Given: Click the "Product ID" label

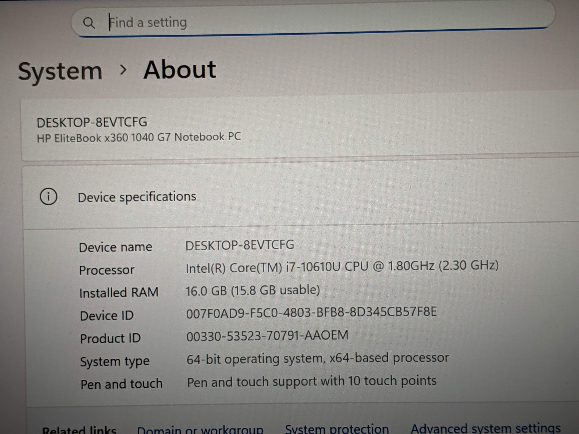Looking at the screenshot, I should click(x=110, y=339).
